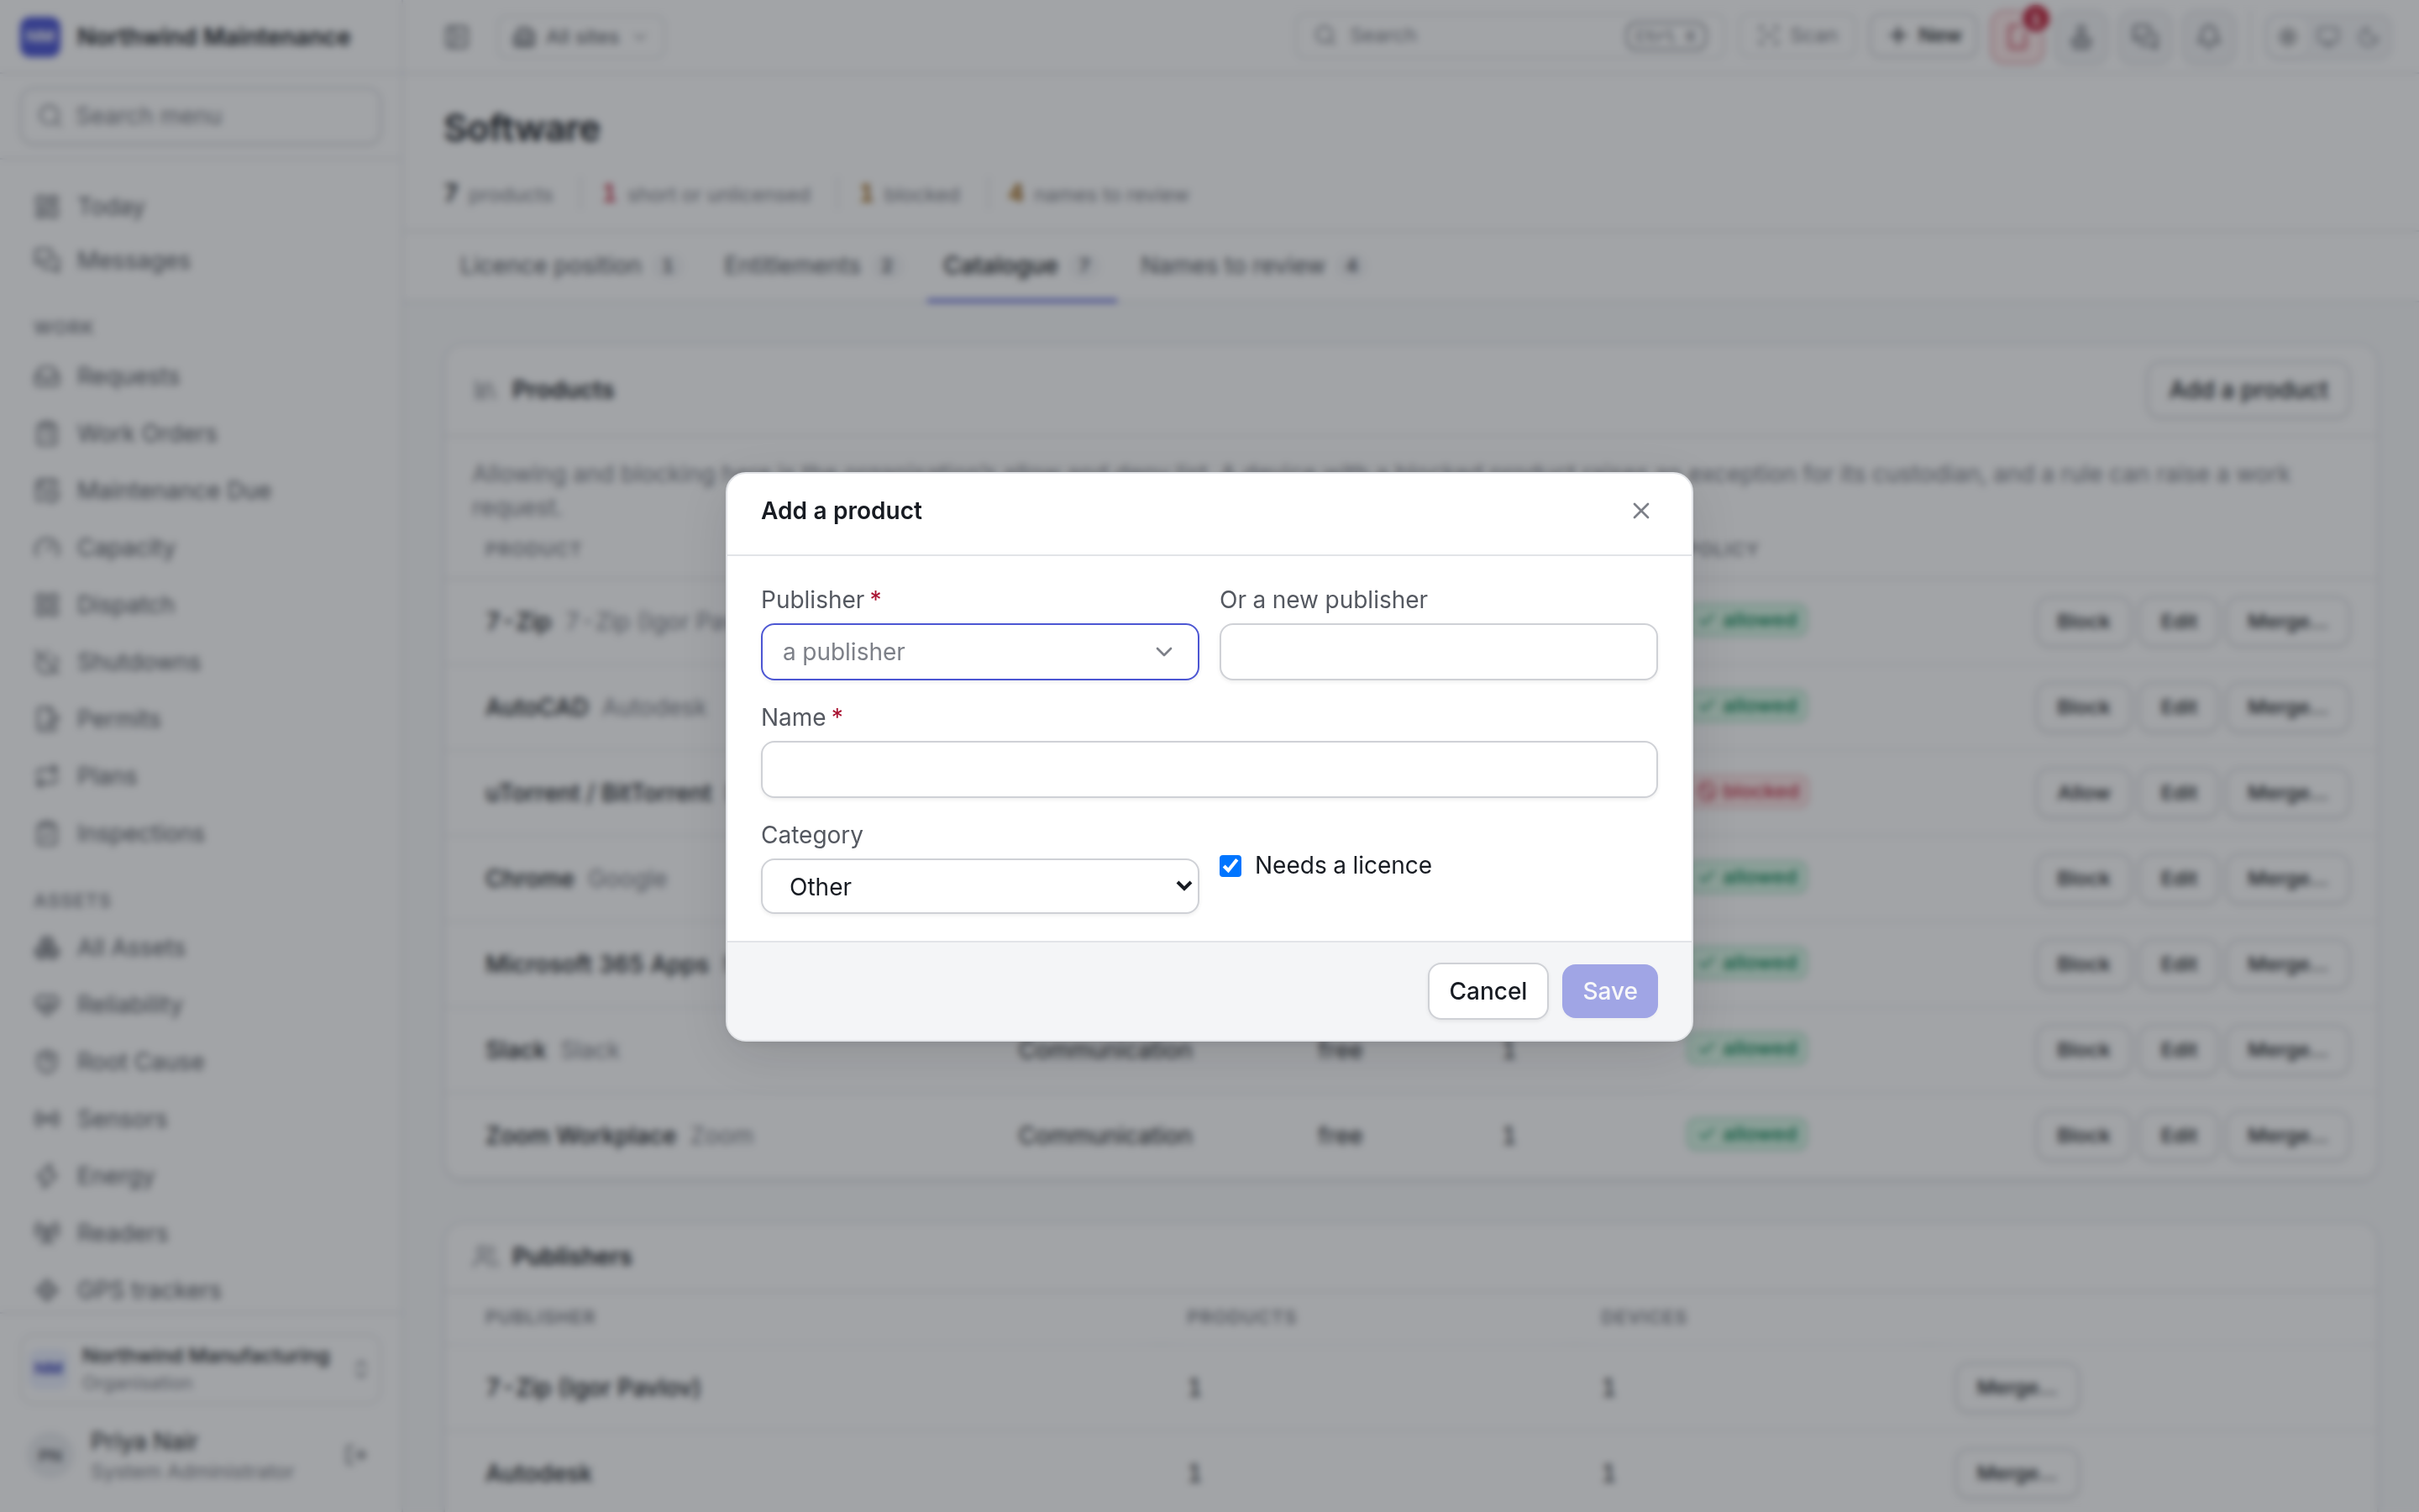Click the Energy icon in sidebar
2419x1512 pixels.
coord(47,1176)
